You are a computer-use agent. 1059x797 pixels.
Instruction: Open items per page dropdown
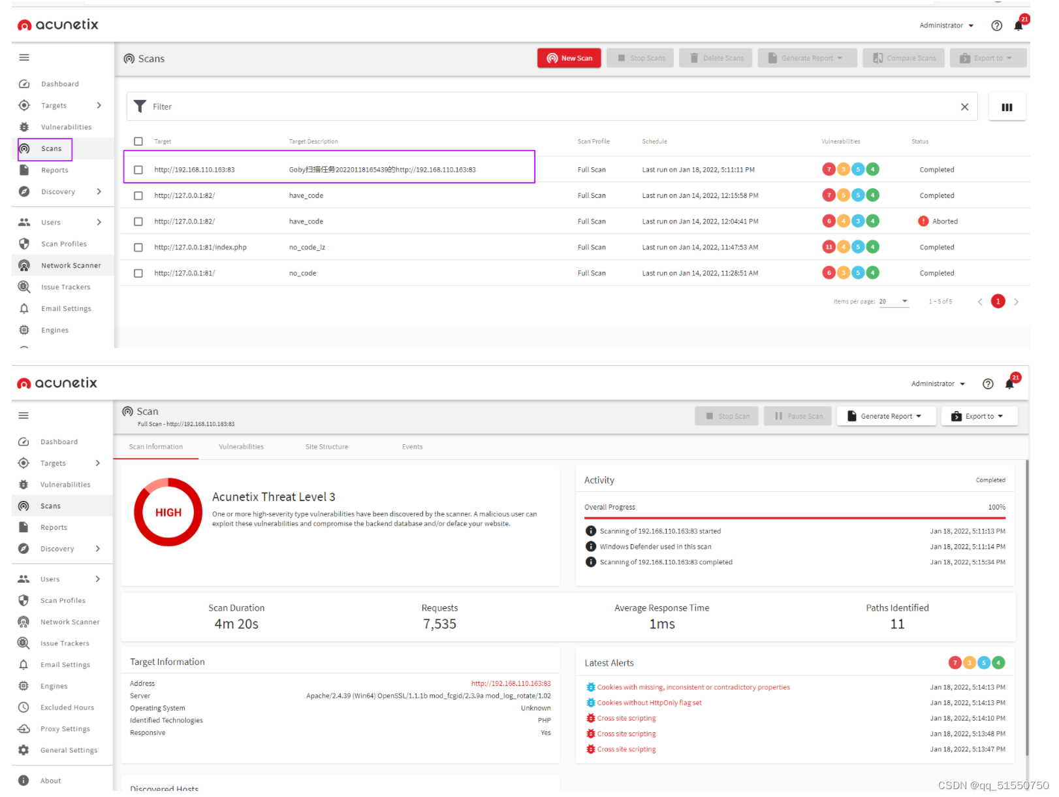[x=894, y=301]
